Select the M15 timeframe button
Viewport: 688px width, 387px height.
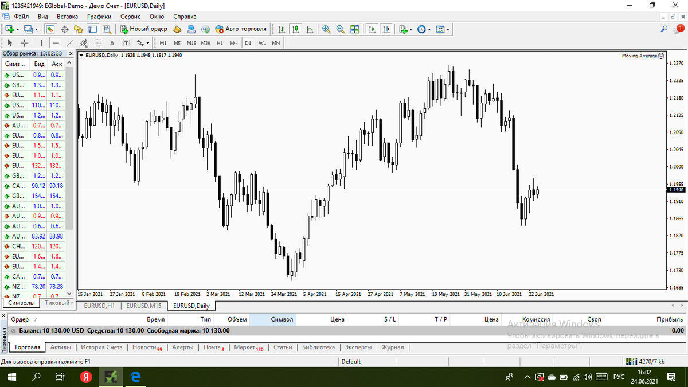[x=191, y=42]
